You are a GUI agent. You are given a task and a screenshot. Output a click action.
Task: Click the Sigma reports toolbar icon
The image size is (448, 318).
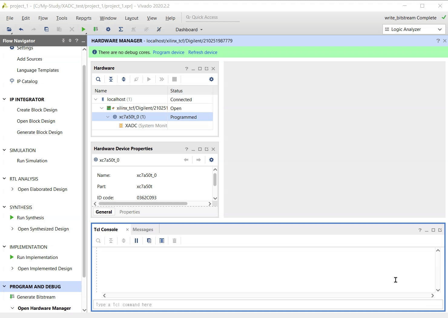pyautogui.click(x=121, y=29)
